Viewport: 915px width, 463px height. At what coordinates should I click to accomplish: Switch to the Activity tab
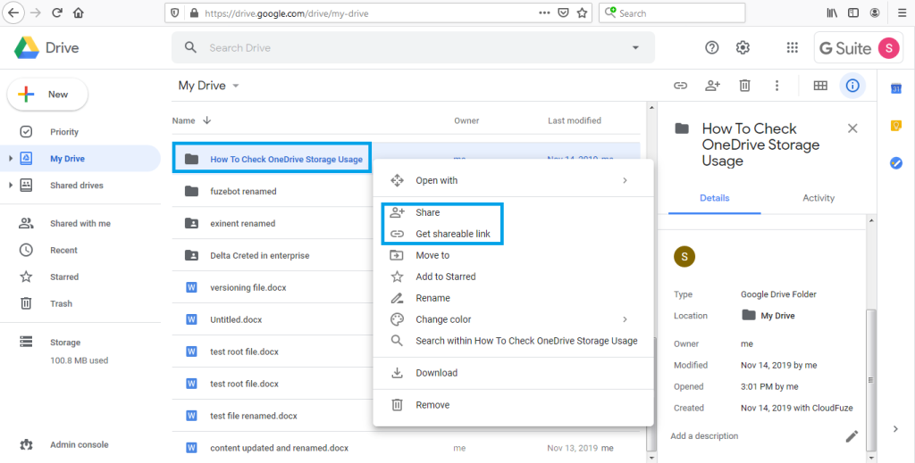point(818,198)
